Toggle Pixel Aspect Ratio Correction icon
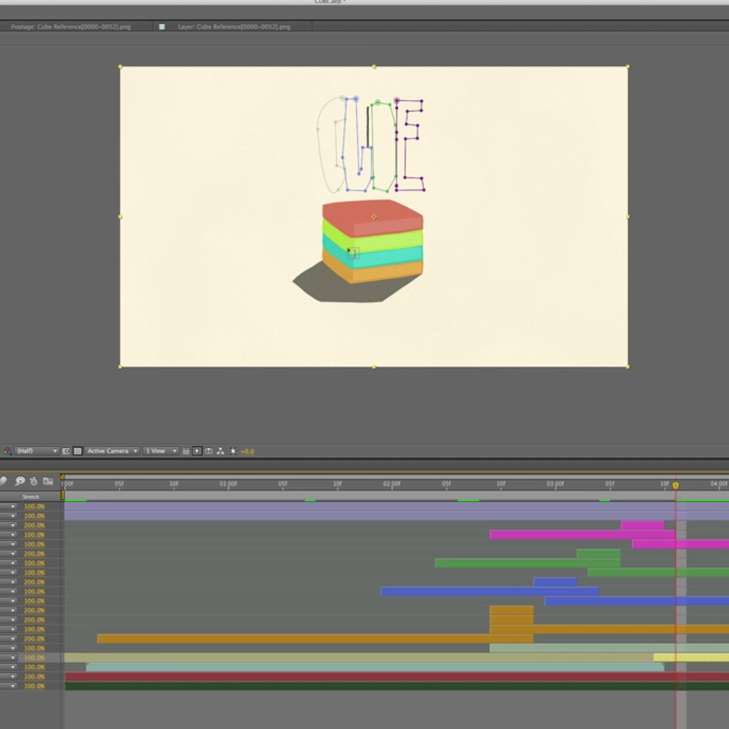The height and width of the screenshot is (729, 729). coord(186,451)
